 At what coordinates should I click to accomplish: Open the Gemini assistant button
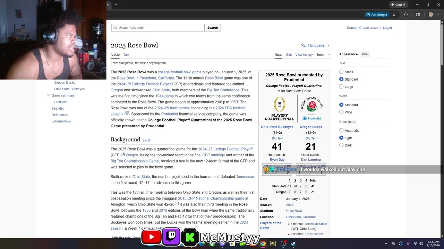pyautogui.click(x=398, y=4)
